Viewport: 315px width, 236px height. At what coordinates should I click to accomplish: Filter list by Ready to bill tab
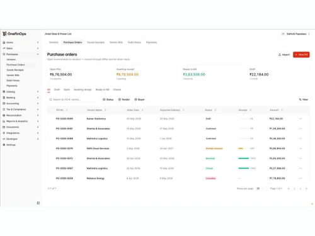pyautogui.click(x=103, y=89)
